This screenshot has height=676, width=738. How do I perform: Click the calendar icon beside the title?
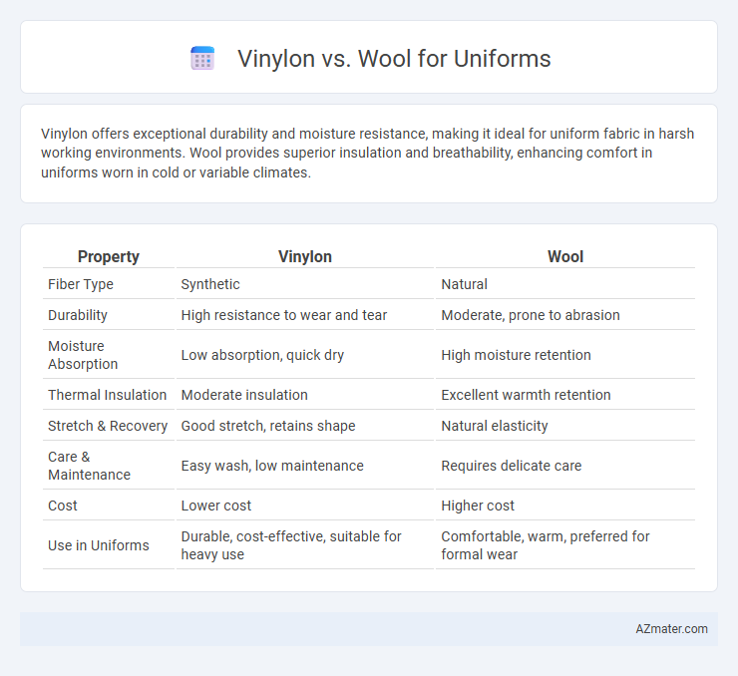202,59
